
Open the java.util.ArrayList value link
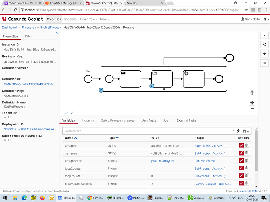click(163, 161)
